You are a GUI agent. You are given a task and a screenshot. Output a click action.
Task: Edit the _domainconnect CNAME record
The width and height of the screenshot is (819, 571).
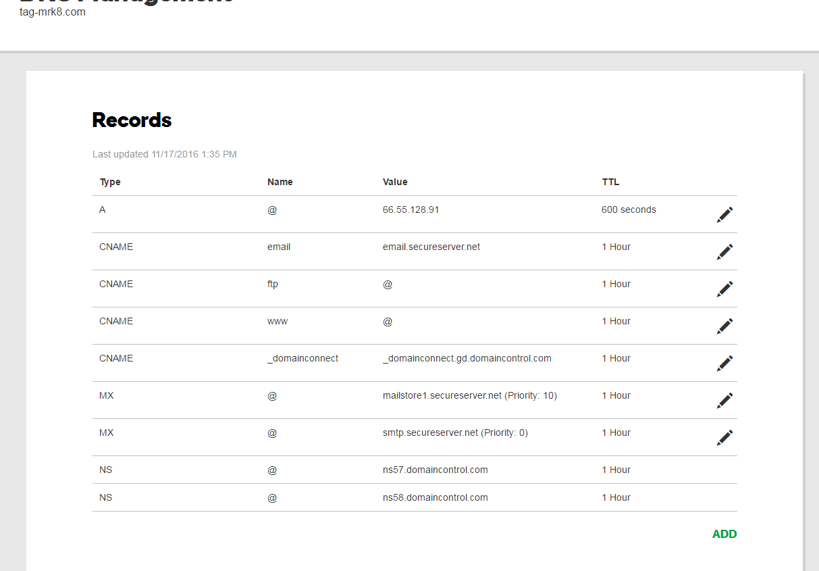(x=724, y=364)
